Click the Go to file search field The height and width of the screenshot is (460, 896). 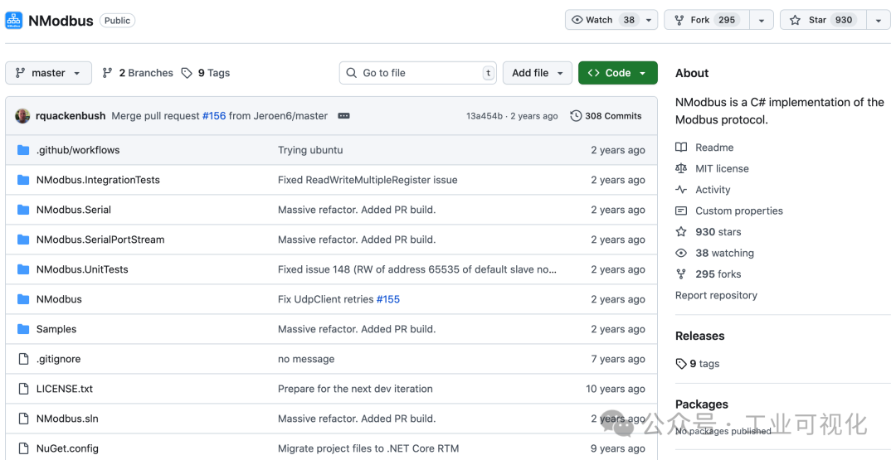(x=419, y=73)
